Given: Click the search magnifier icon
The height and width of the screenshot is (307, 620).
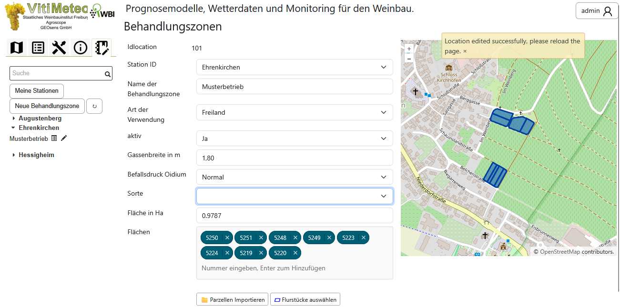Looking at the screenshot, I should pyautogui.click(x=108, y=74).
